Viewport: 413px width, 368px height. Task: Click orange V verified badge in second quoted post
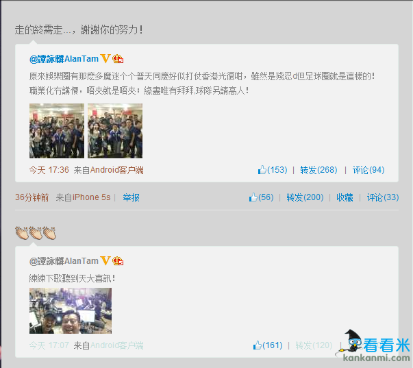105,260
